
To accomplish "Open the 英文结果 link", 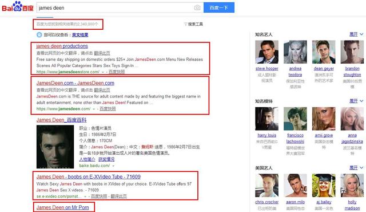I will pos(80,35).
